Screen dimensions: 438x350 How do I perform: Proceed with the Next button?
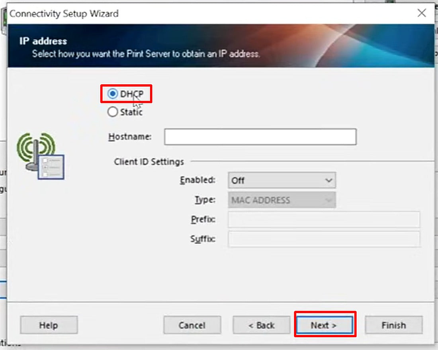324,325
